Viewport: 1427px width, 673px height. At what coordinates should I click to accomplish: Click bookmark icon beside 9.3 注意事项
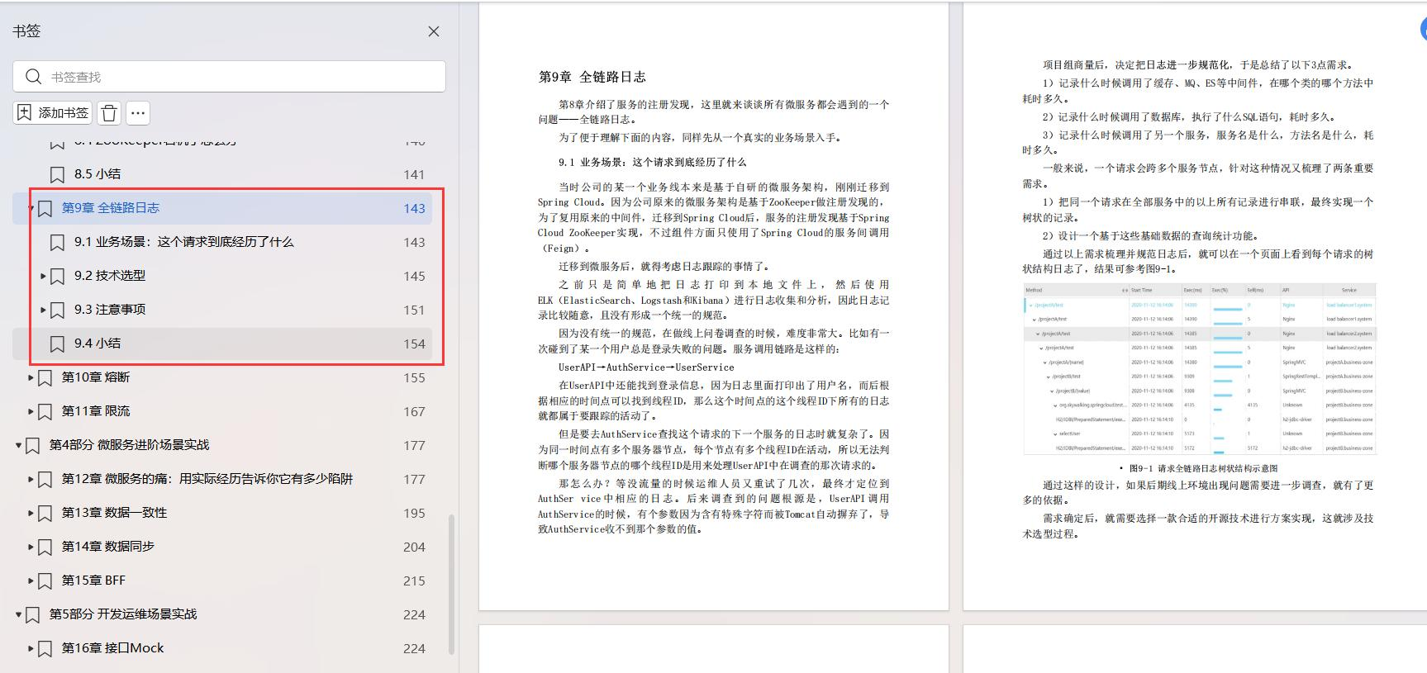click(x=57, y=310)
